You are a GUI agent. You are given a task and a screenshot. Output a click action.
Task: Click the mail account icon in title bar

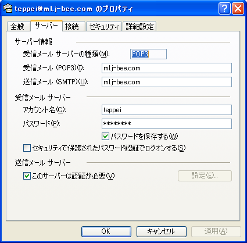(x=8, y=9)
